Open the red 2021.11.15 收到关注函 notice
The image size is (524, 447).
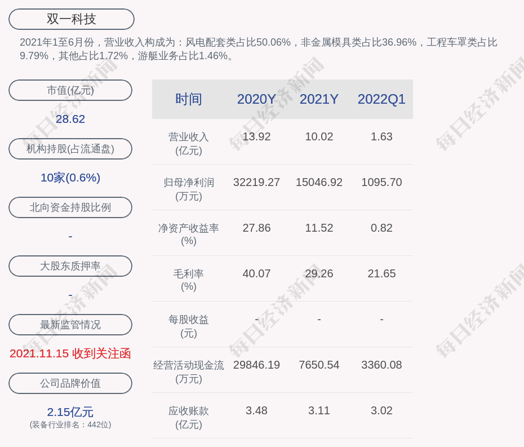coord(70,353)
